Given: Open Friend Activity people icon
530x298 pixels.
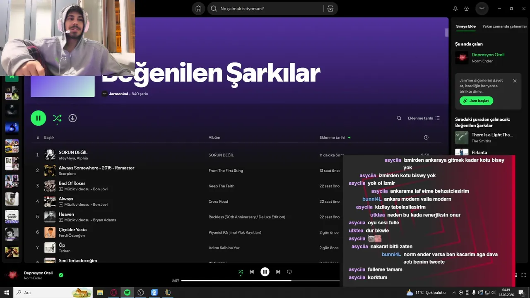Looking at the screenshot, I should [x=467, y=9].
